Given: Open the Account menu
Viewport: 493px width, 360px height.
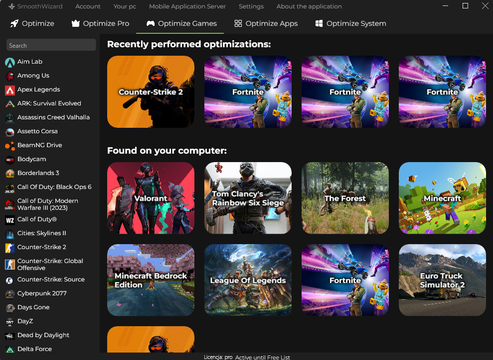Looking at the screenshot, I should click(88, 6).
